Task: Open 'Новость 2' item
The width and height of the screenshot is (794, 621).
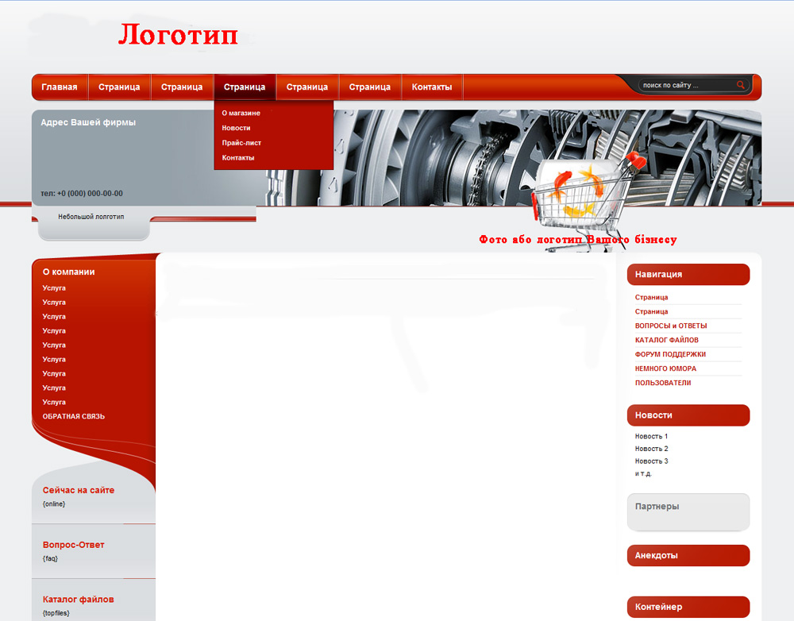Action: pos(651,449)
